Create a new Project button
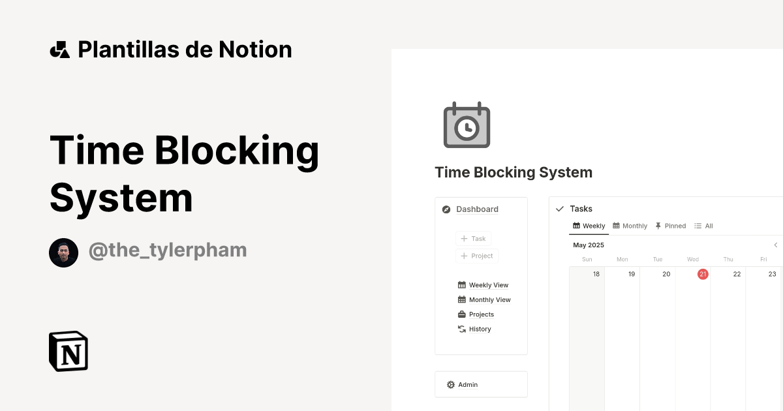 coord(477,256)
